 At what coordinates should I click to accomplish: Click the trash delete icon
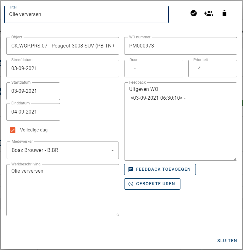pyautogui.click(x=224, y=13)
